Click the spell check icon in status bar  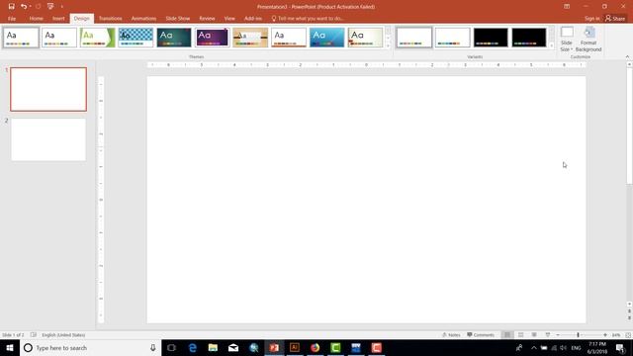(x=34, y=335)
